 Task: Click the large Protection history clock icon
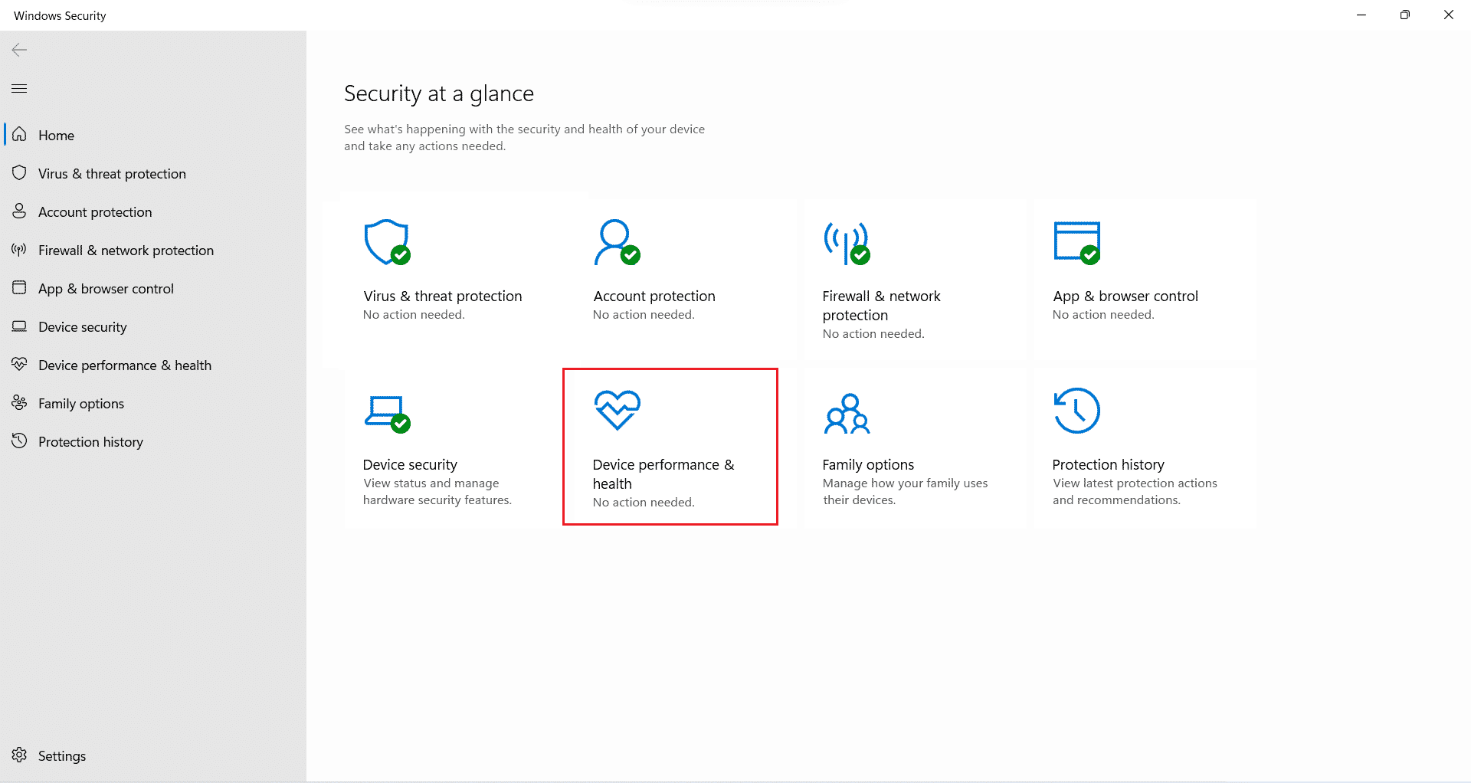click(x=1077, y=411)
